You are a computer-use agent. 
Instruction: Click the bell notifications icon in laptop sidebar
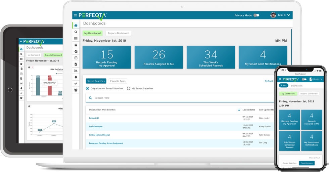tap(76, 77)
